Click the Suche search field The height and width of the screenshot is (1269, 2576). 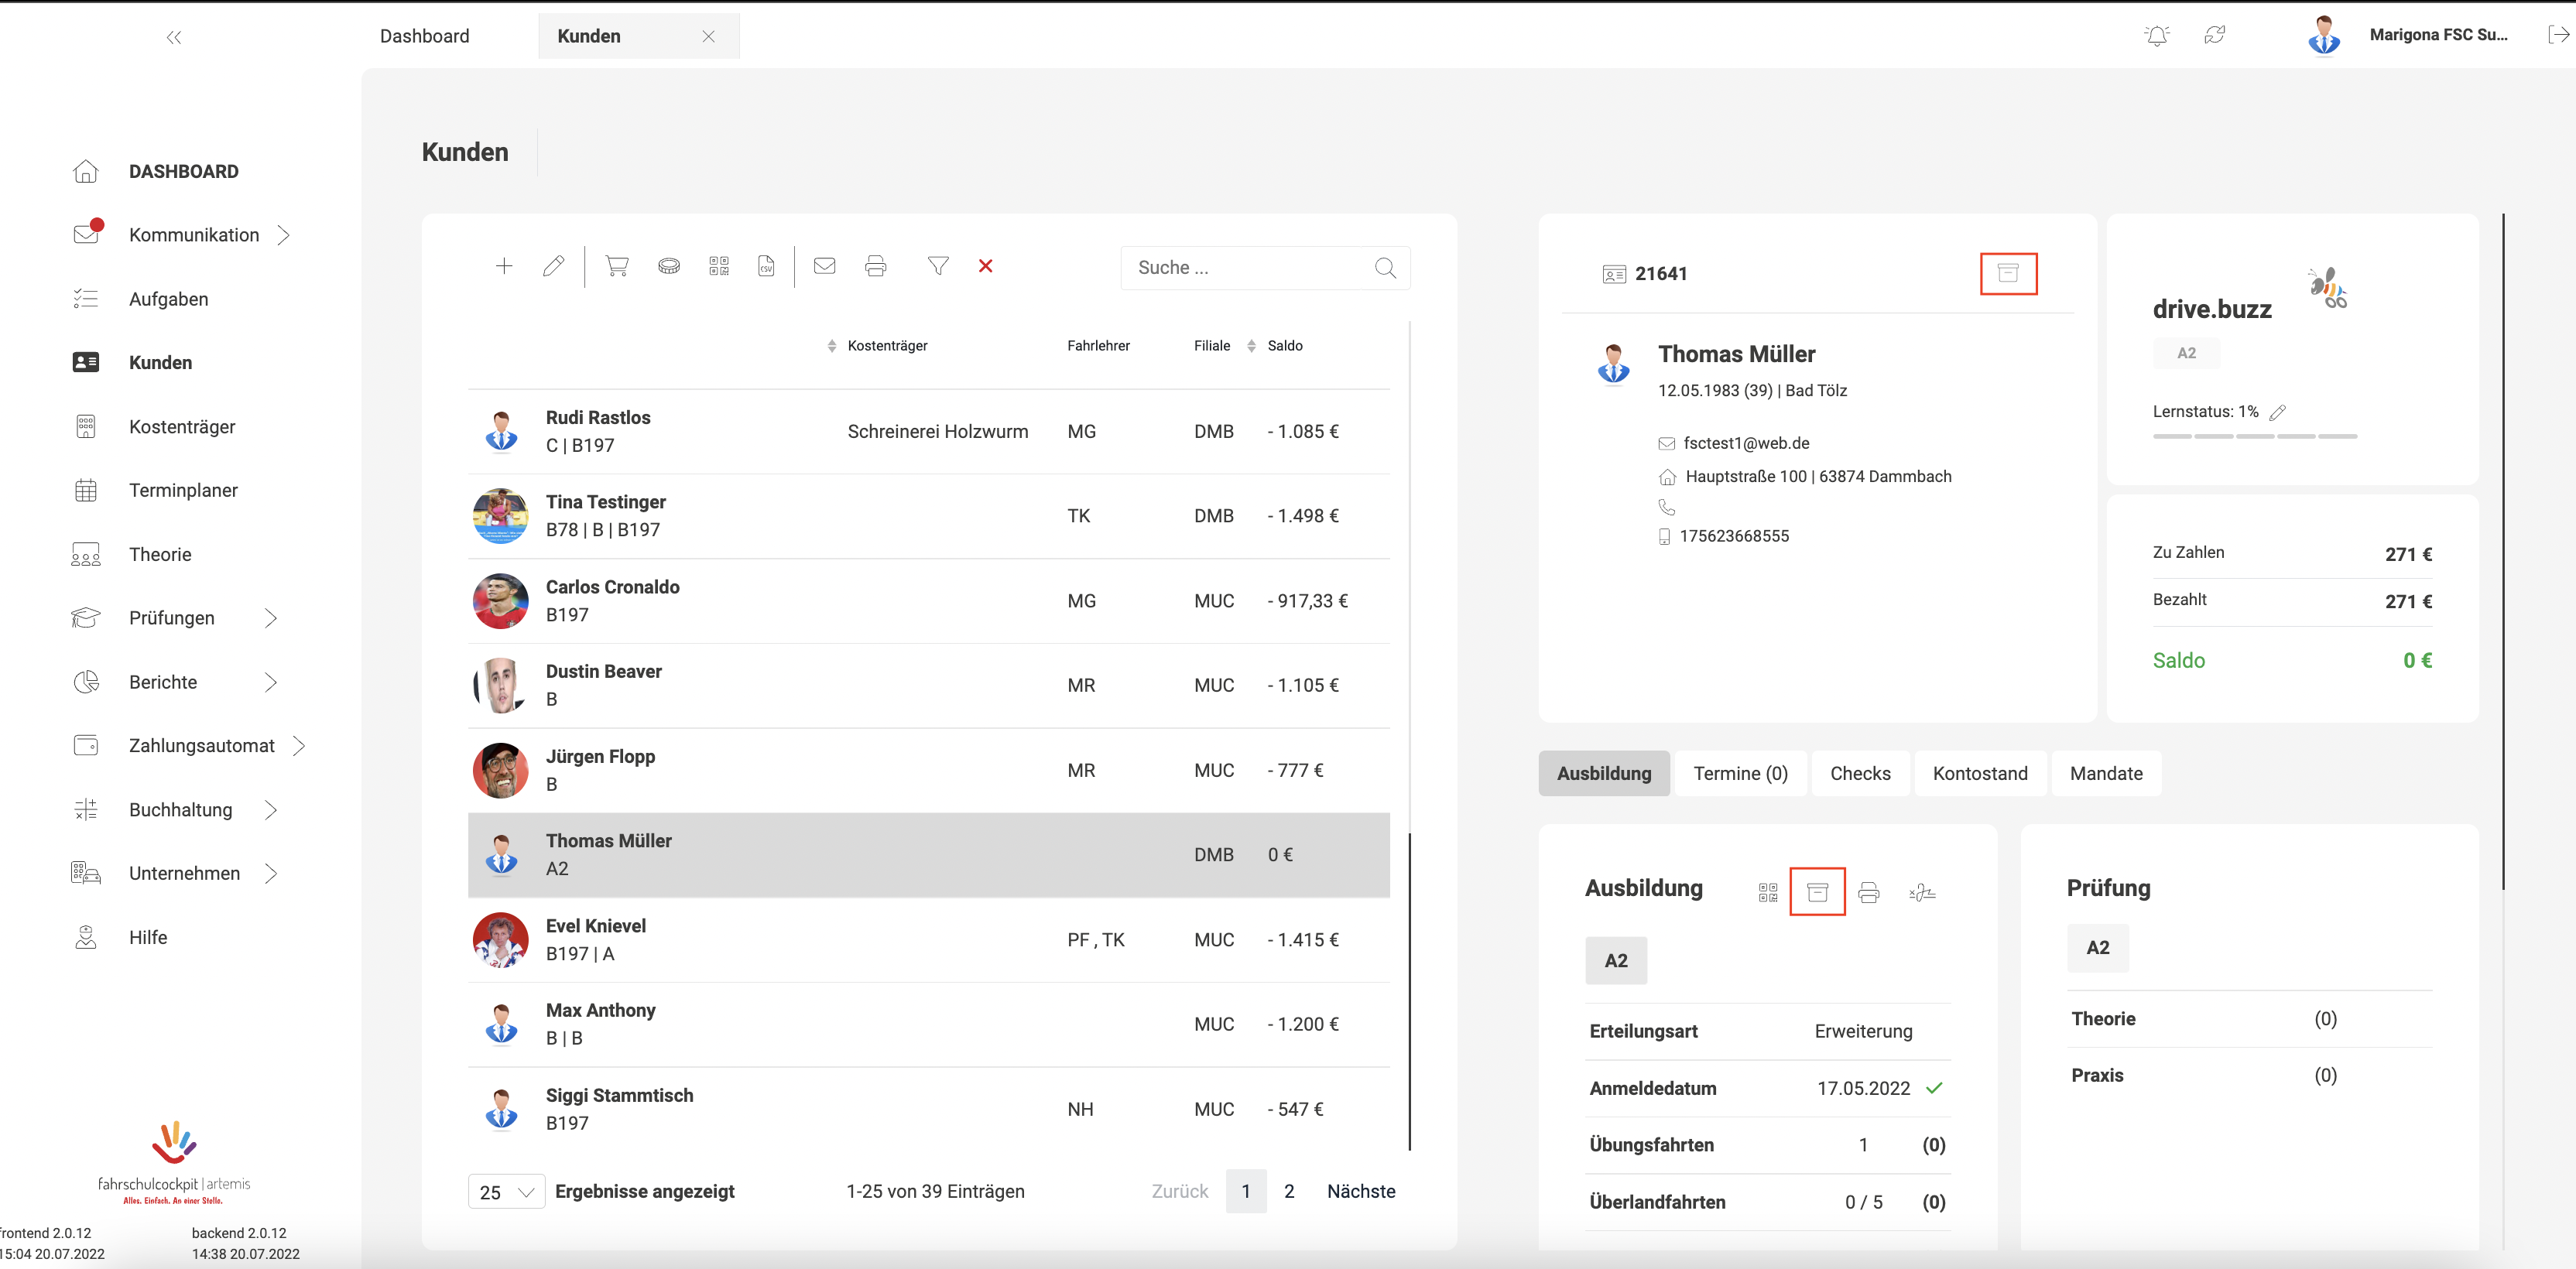pyautogui.click(x=1250, y=268)
